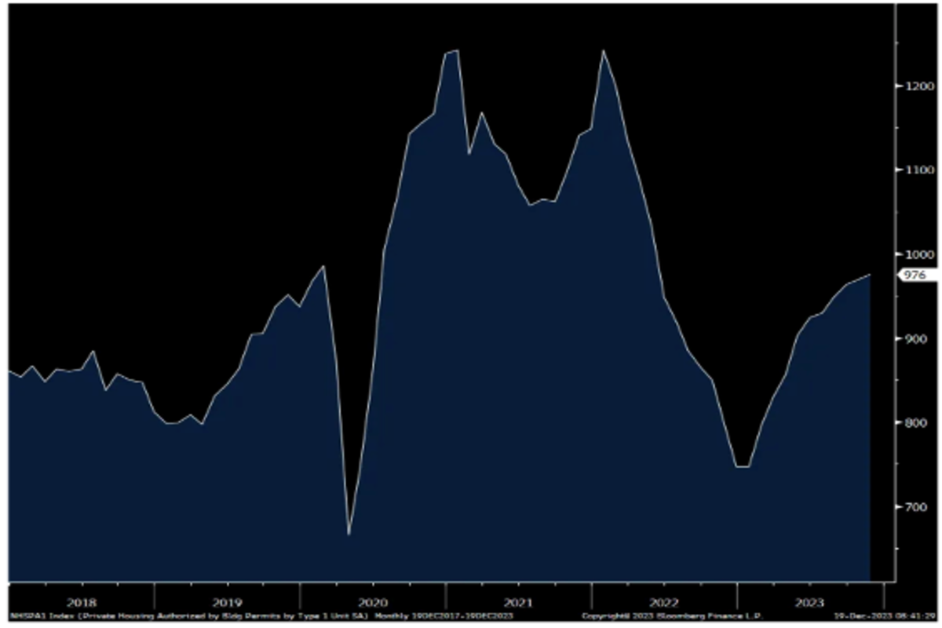
Task: Click the 900 y-axis value
Action: 915,338
